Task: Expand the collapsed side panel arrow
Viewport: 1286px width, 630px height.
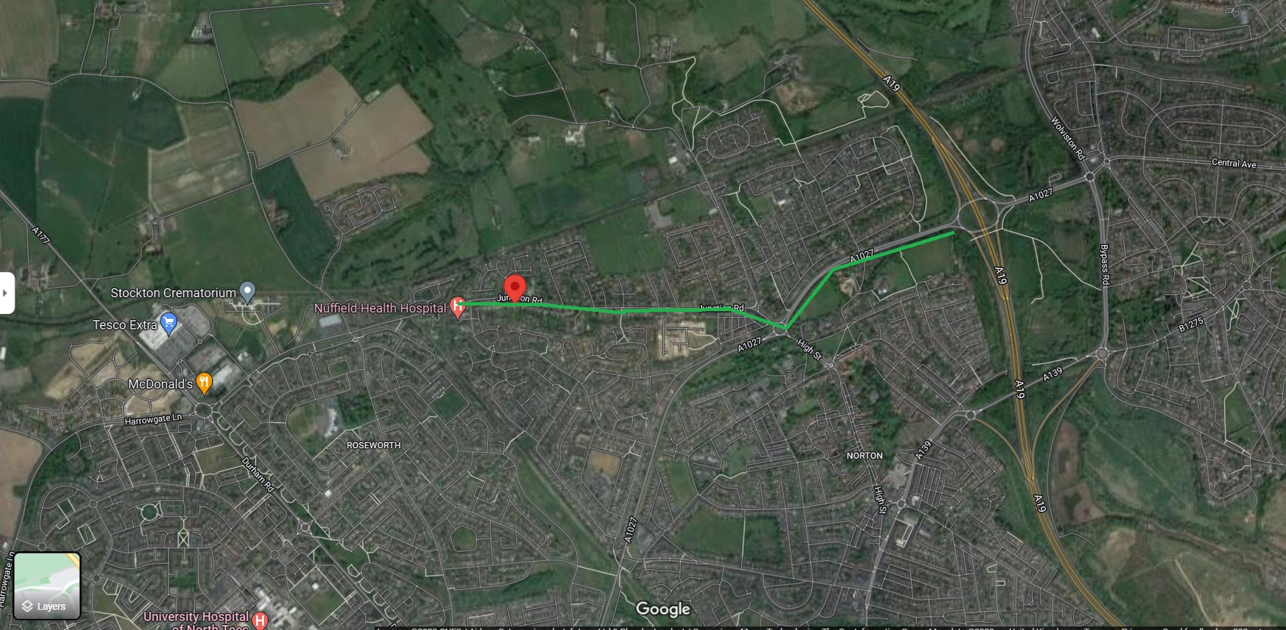Action: (6, 293)
